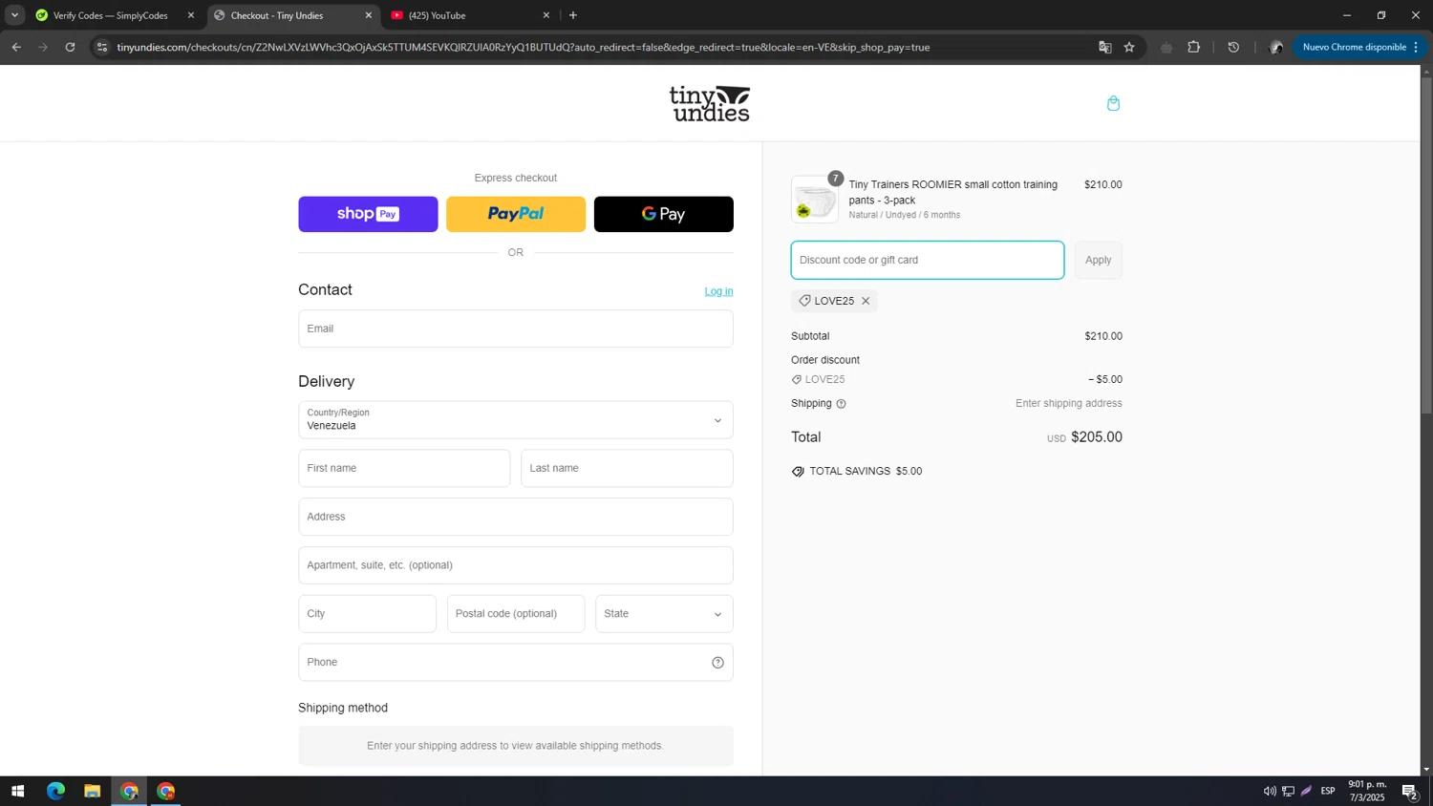View site information icon in address bar
The height and width of the screenshot is (806, 1433).
click(x=102, y=47)
